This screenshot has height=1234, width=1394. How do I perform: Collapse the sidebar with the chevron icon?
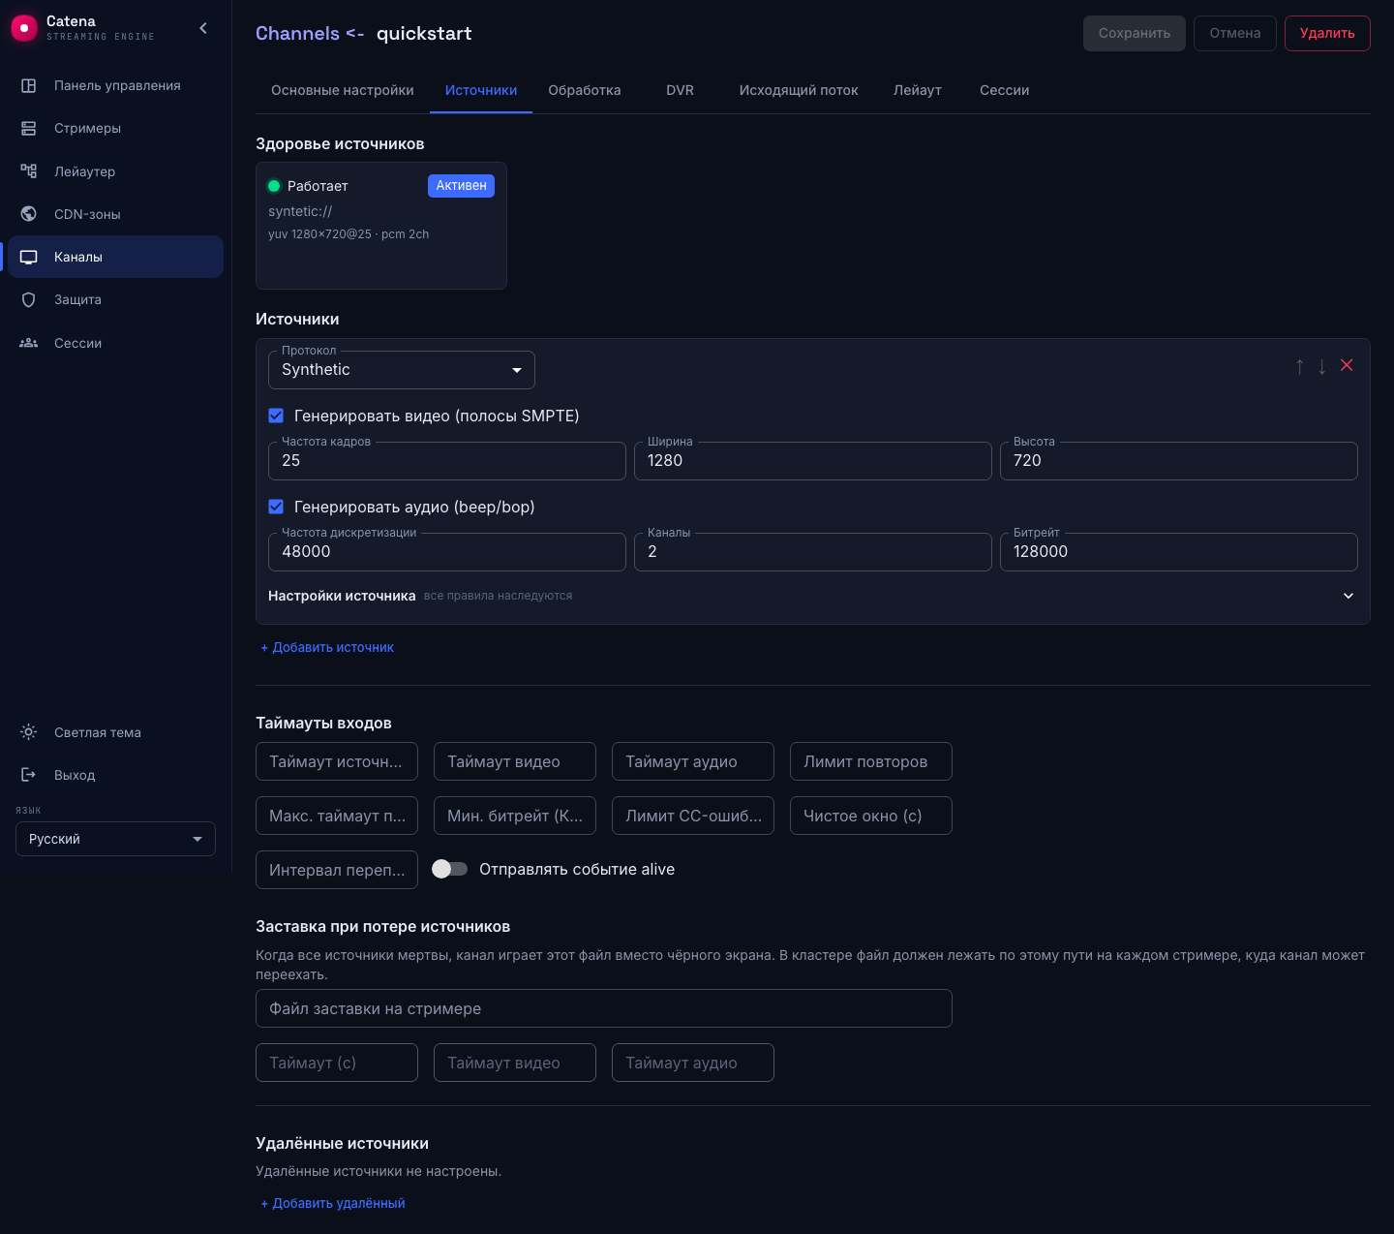pyautogui.click(x=203, y=28)
